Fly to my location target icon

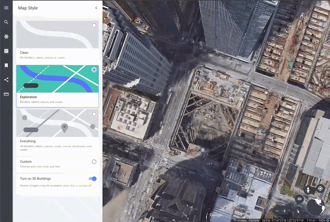pos(320,188)
